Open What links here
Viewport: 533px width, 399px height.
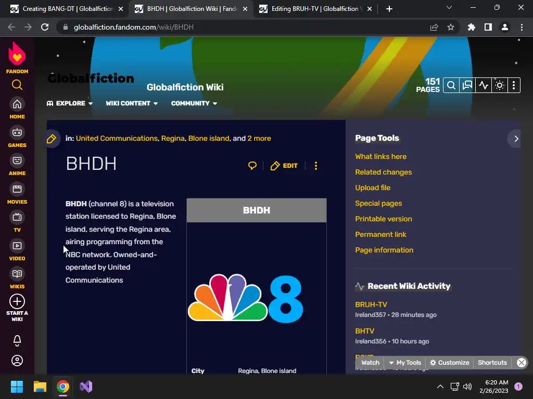pyautogui.click(x=380, y=156)
